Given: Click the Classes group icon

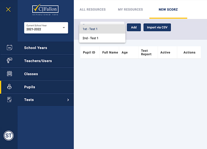Looking at the screenshot, I should click(10, 74).
